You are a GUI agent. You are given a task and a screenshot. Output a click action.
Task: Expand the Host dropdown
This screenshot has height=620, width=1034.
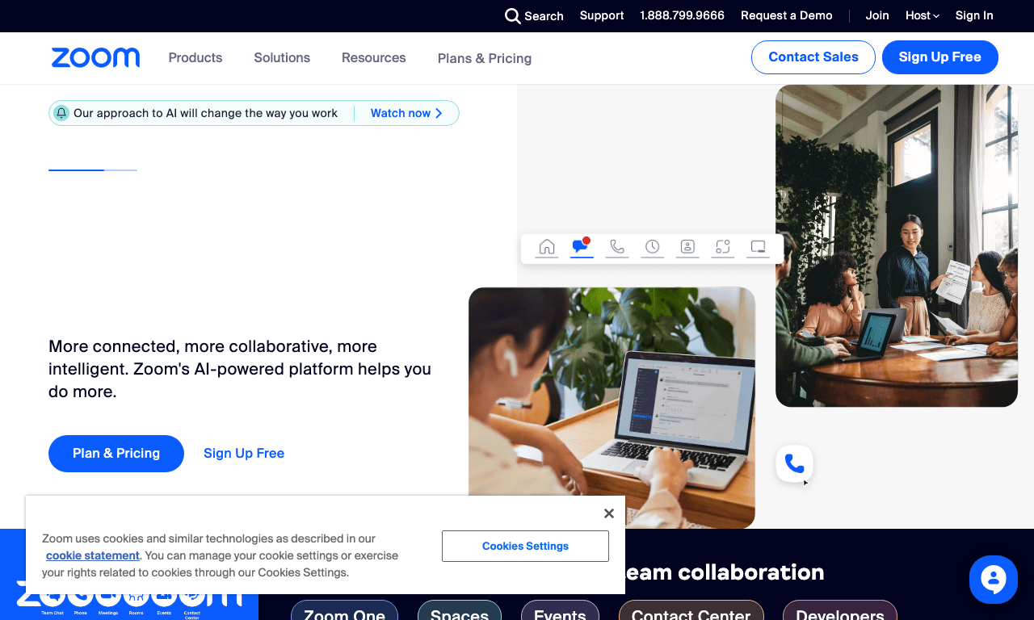[922, 15]
